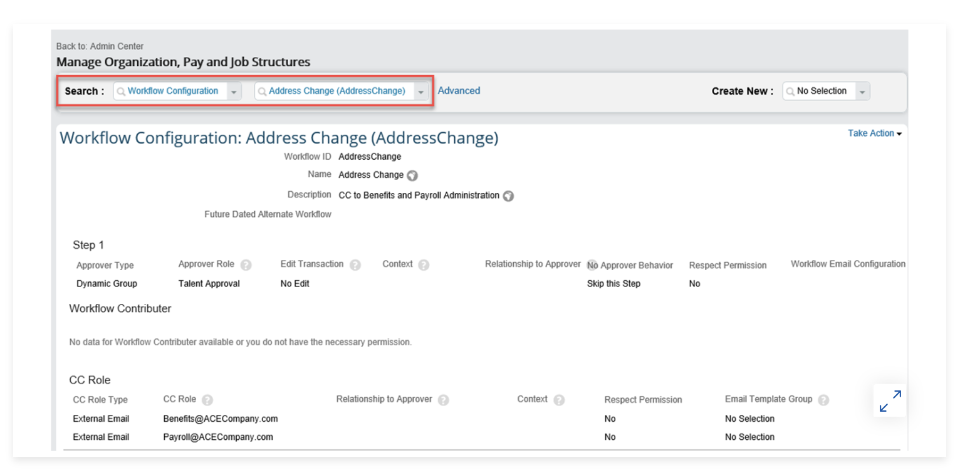Click the translation icon next to the Description value

coord(509,196)
